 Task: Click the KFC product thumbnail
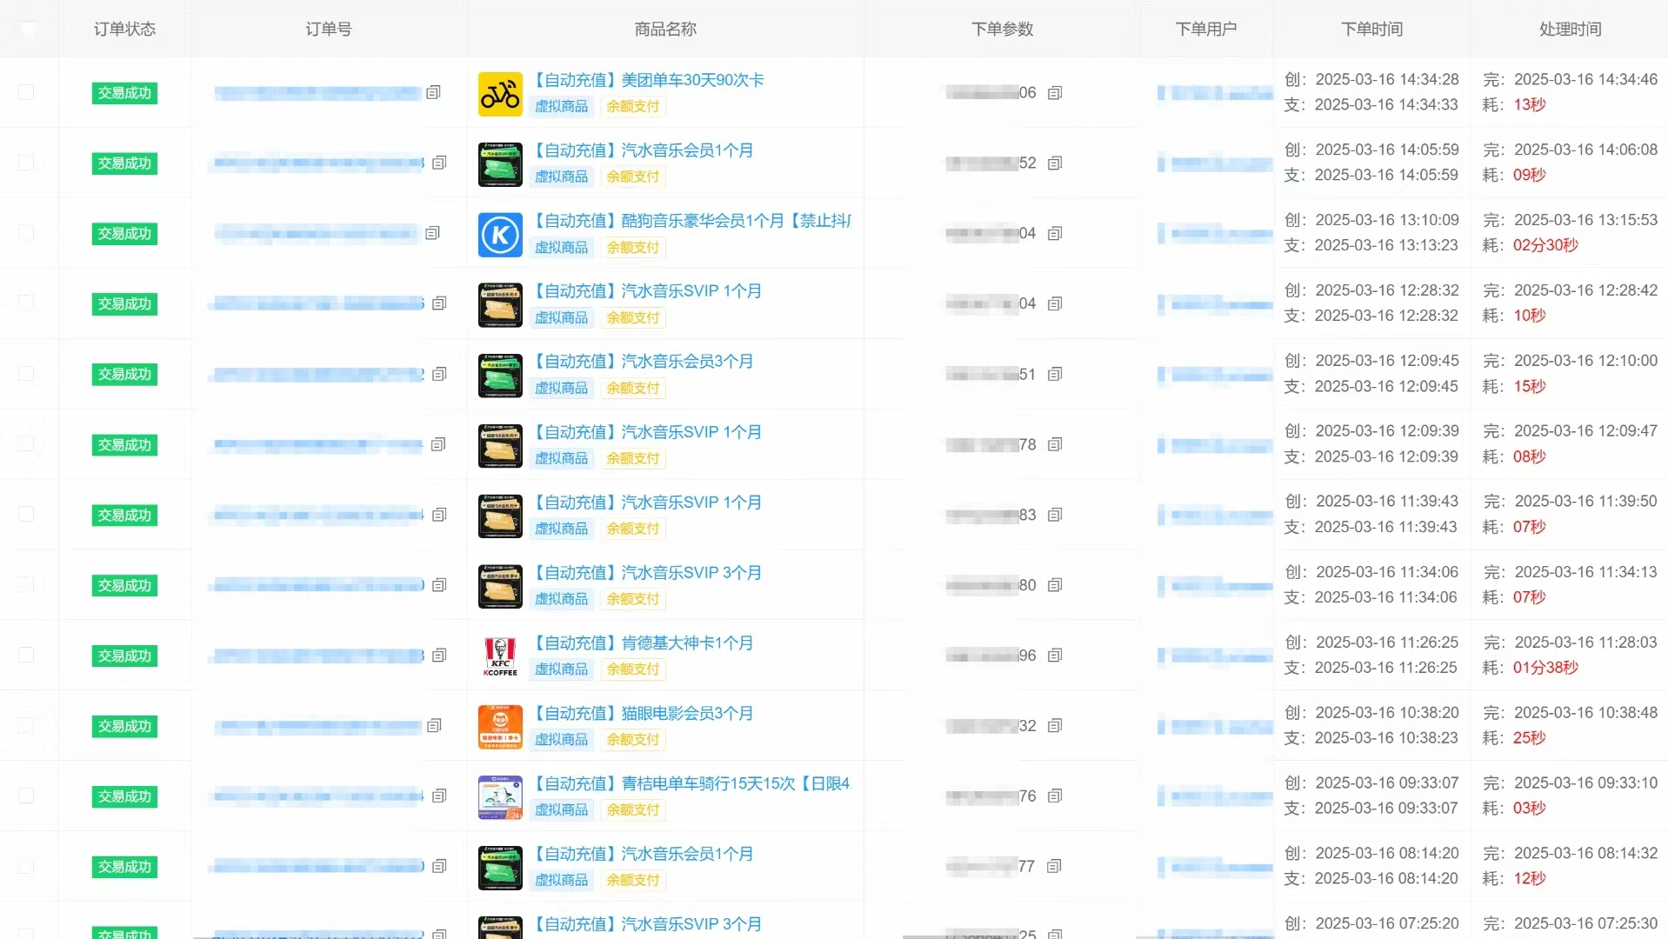(x=500, y=656)
